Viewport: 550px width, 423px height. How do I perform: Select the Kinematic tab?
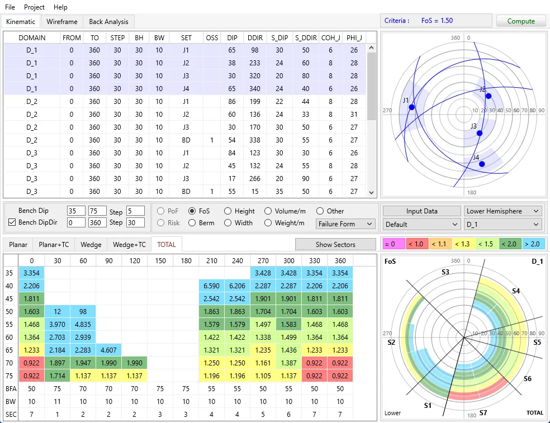pyautogui.click(x=21, y=22)
